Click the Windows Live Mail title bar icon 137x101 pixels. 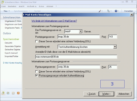(2, 2)
